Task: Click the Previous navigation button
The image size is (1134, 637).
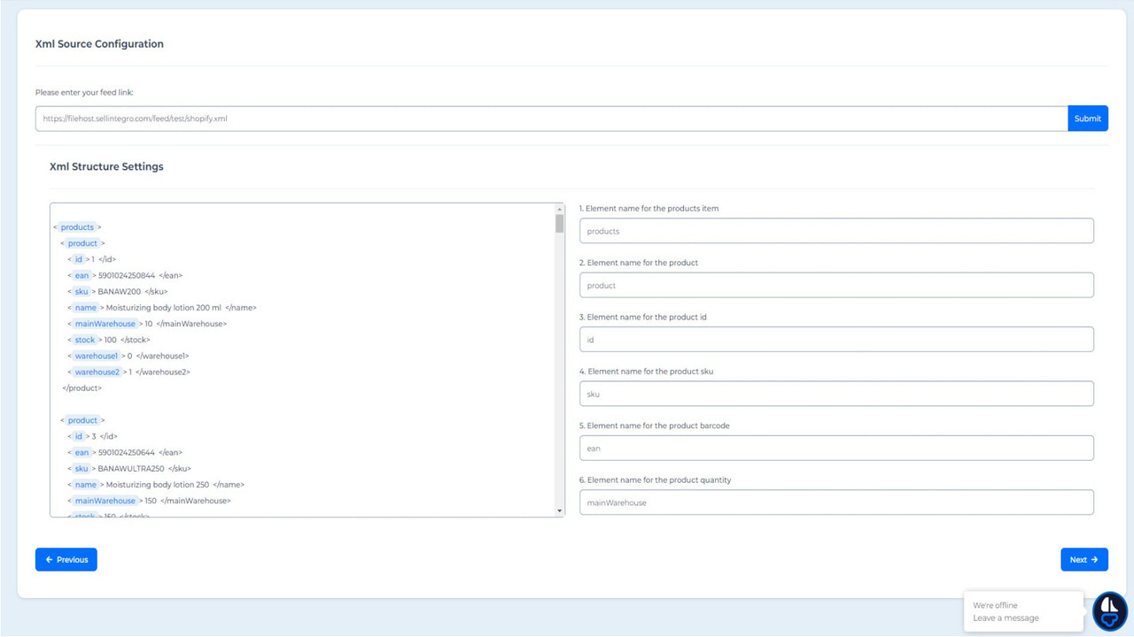Action: (66, 559)
